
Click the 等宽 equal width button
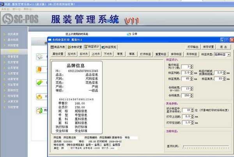(x=120, y=54)
